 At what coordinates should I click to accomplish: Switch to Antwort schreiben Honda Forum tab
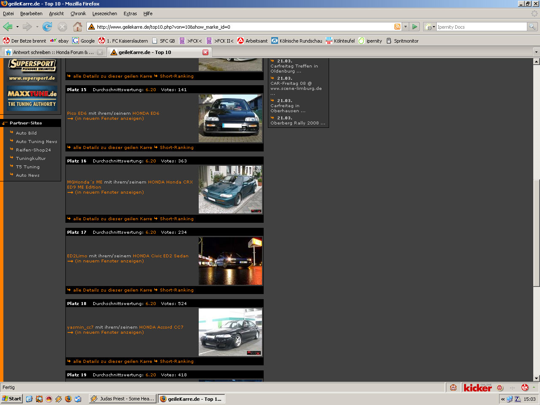tap(51, 52)
